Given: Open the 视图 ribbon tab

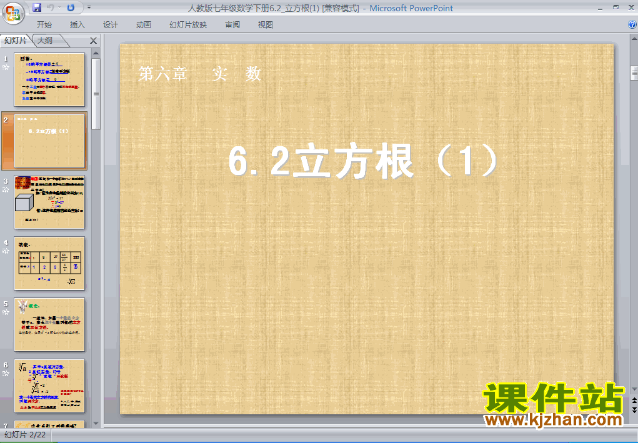Looking at the screenshot, I should 266,25.
